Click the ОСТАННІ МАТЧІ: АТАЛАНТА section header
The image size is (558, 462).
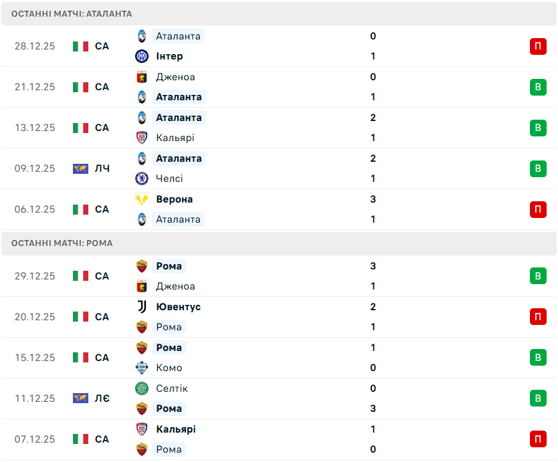pyautogui.click(x=72, y=13)
